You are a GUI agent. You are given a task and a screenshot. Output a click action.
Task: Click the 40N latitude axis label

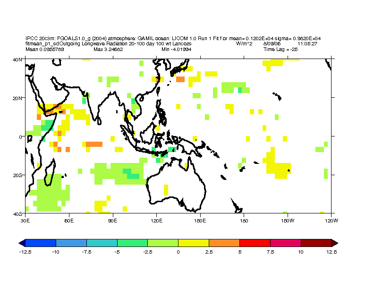click(18, 59)
